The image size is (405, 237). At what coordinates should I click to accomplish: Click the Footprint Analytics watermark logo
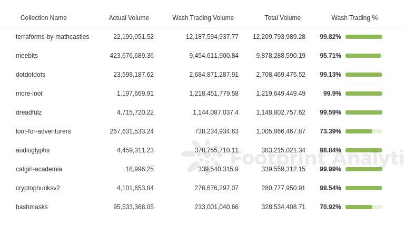click(x=203, y=157)
